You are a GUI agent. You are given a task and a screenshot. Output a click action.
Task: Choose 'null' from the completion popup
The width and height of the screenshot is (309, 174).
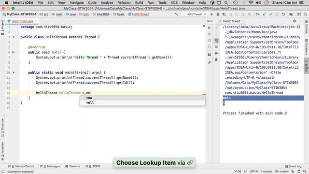click(x=142, y=102)
